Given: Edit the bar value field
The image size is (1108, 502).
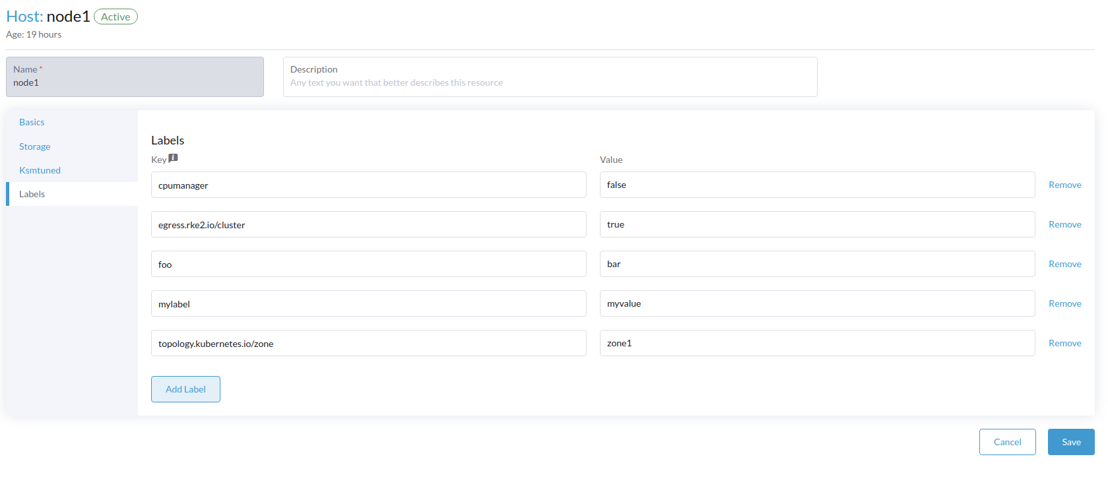Looking at the screenshot, I should [817, 264].
